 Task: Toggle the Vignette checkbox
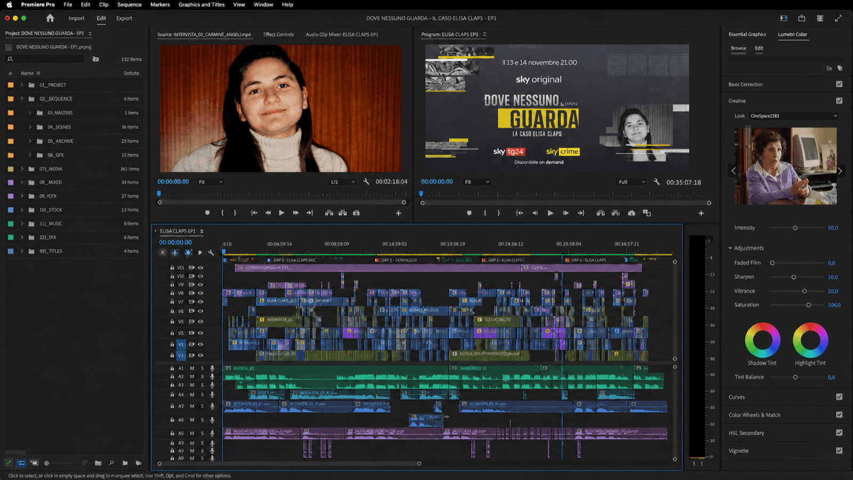(x=839, y=451)
